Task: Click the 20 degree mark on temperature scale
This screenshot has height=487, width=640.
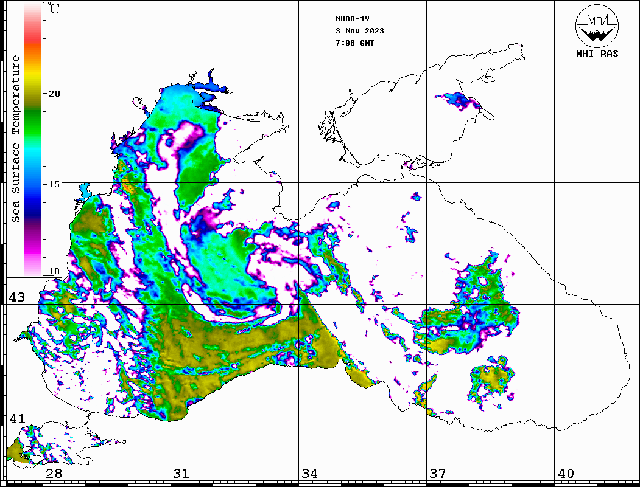Action: pos(55,94)
